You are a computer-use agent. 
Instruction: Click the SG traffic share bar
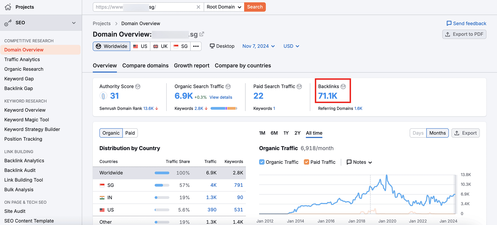[x=162, y=185]
